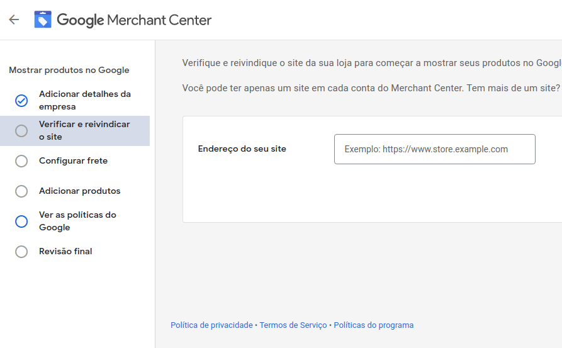Open the Política de privacidade link

pyautogui.click(x=211, y=325)
